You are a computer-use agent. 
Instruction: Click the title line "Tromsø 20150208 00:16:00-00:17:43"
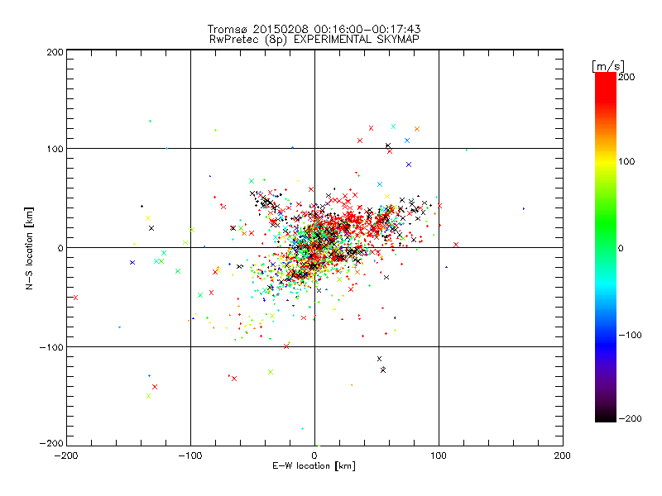pos(314,29)
